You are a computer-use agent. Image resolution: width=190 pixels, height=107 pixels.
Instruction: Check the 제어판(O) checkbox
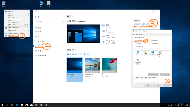click(152, 43)
